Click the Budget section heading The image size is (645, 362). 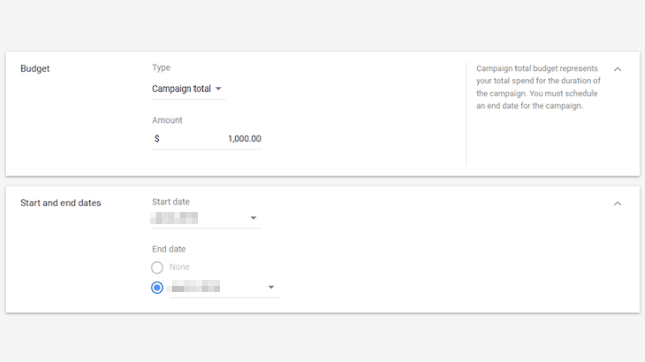click(x=35, y=69)
